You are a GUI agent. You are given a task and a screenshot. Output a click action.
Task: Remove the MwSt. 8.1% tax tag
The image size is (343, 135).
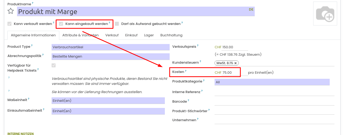[235, 63]
